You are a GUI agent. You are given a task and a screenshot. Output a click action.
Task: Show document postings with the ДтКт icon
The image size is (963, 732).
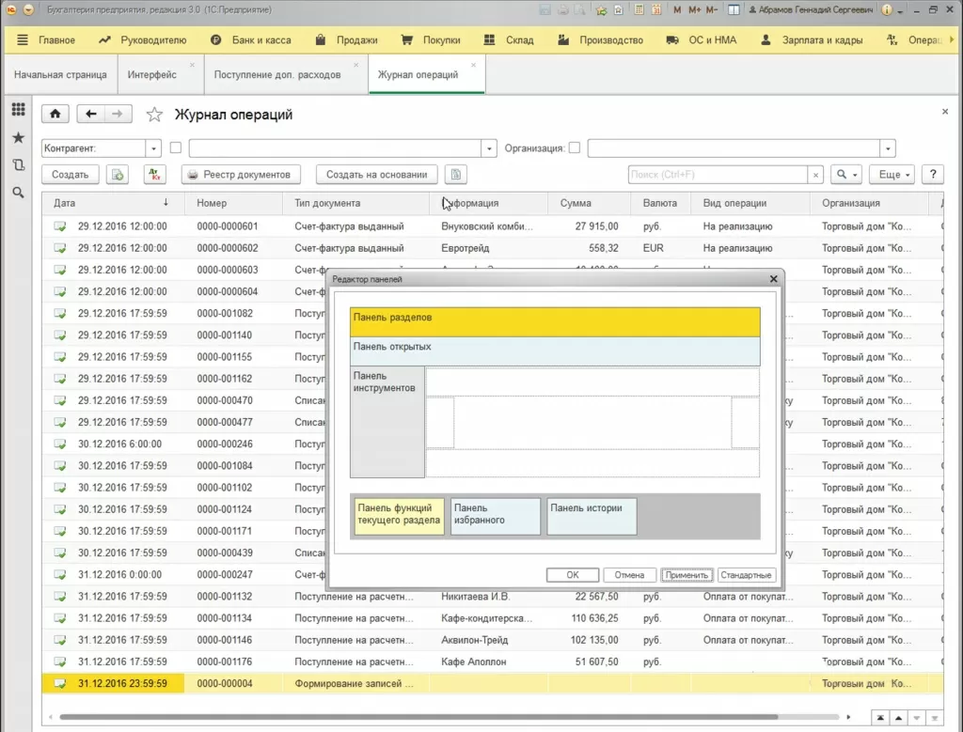[154, 174]
